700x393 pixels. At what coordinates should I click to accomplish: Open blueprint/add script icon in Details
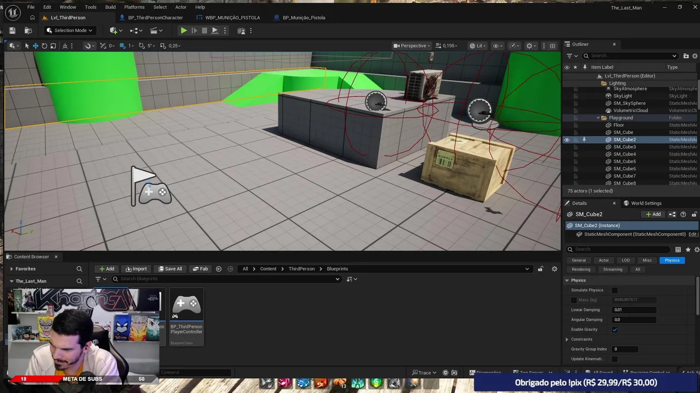click(672, 215)
